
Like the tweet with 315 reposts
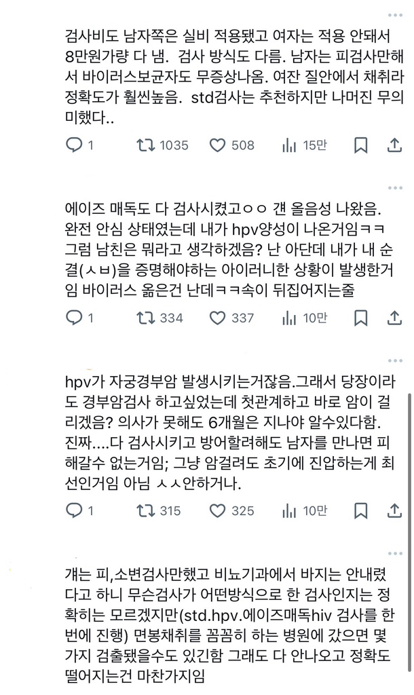[218, 510]
